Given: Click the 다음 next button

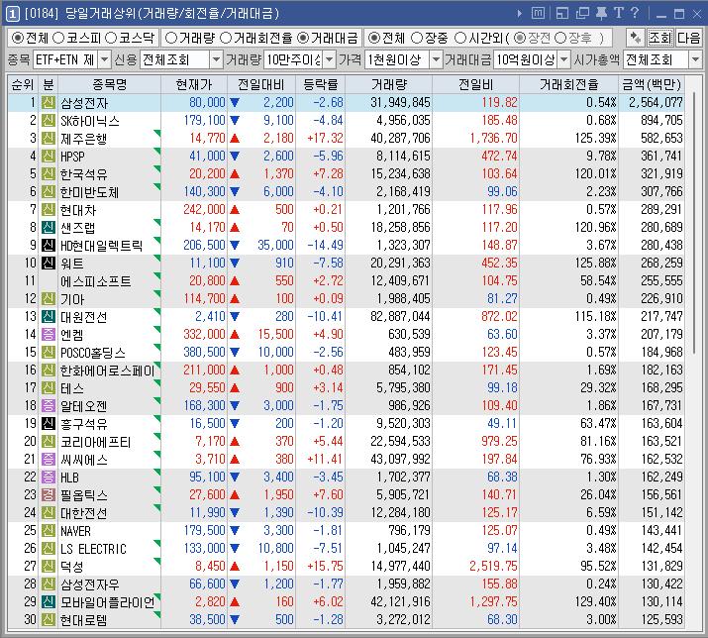Looking at the screenshot, I should (x=688, y=38).
